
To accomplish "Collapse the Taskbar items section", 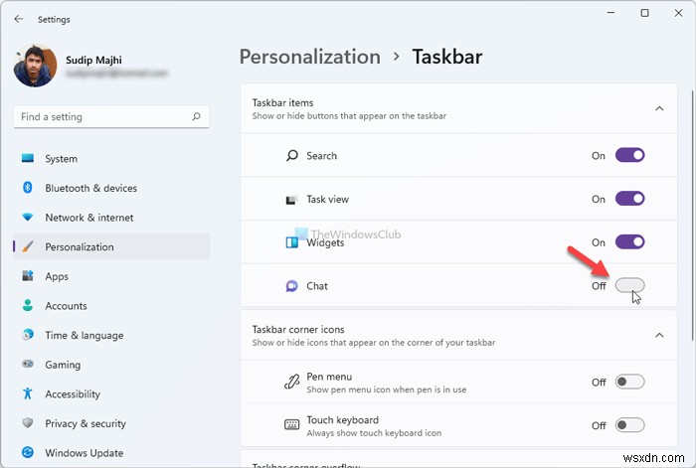I will (658, 108).
